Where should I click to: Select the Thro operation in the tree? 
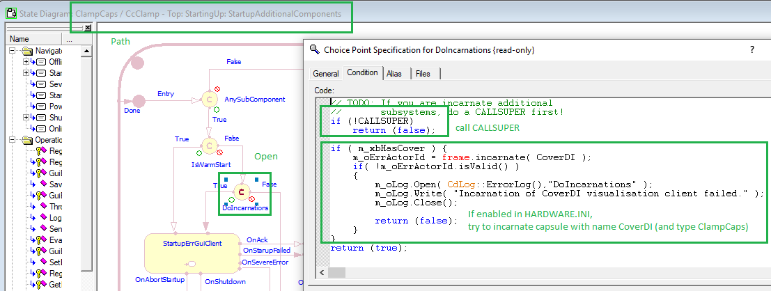(x=56, y=207)
